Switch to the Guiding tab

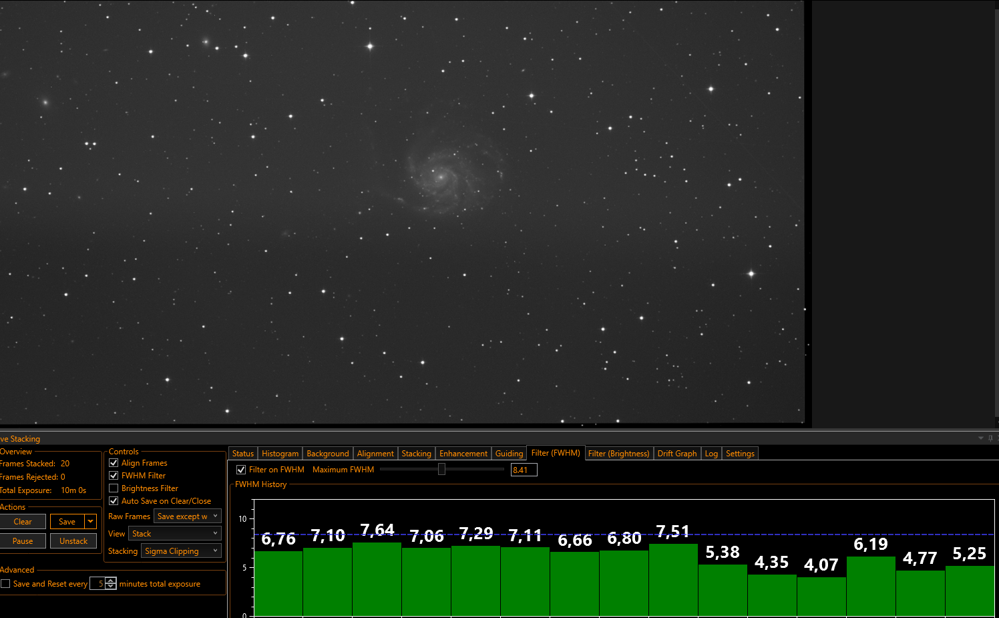(510, 454)
